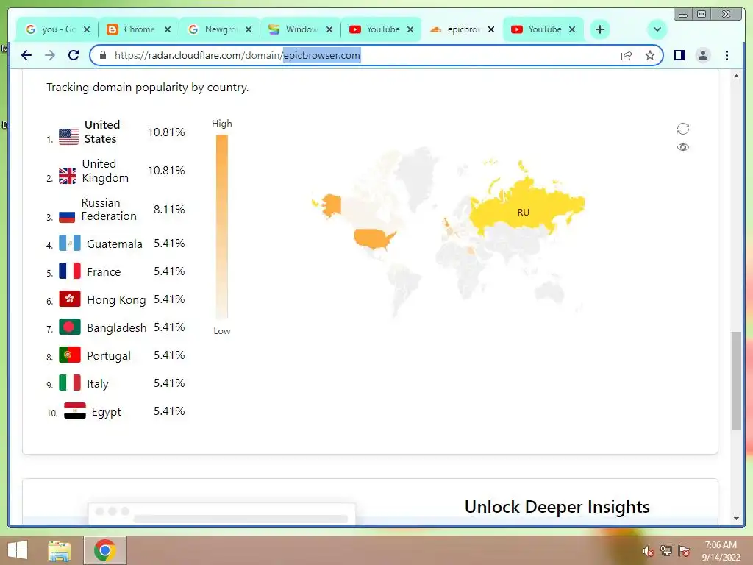Click the Egypt flag icon

(74, 411)
